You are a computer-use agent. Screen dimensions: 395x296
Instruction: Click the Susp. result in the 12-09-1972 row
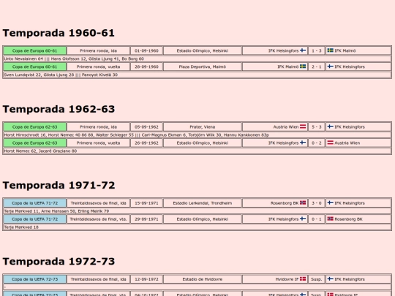(317, 279)
